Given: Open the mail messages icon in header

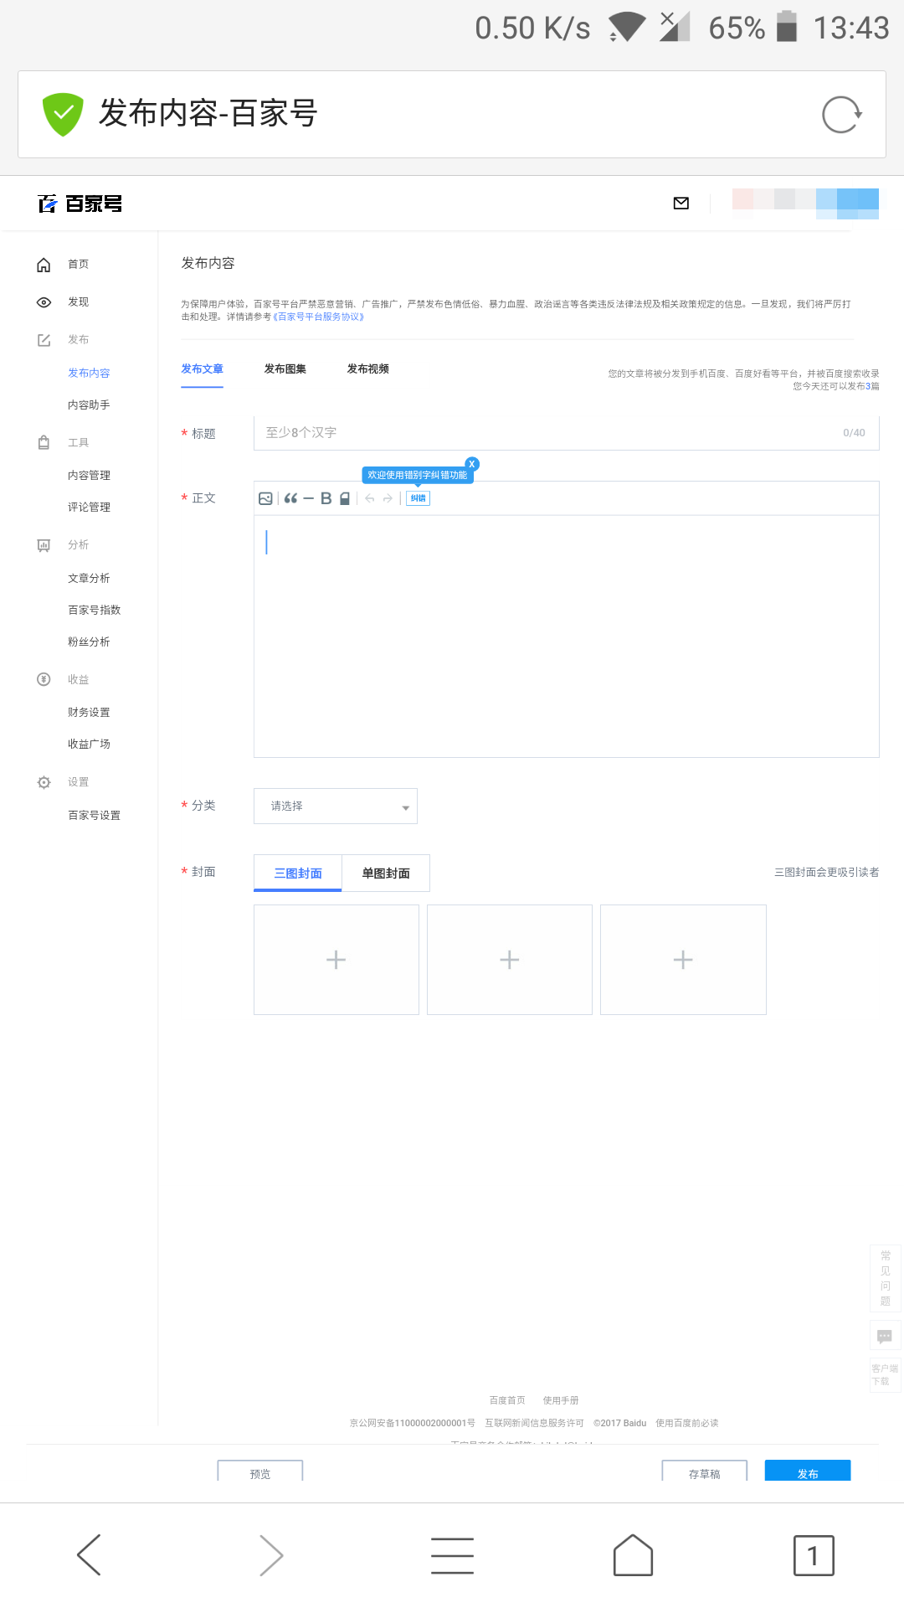Looking at the screenshot, I should (681, 203).
